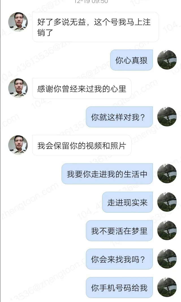181x302 pixels.
Task: Tap landscape avatar beside '你手机号码给我'
Action: click(x=167, y=287)
